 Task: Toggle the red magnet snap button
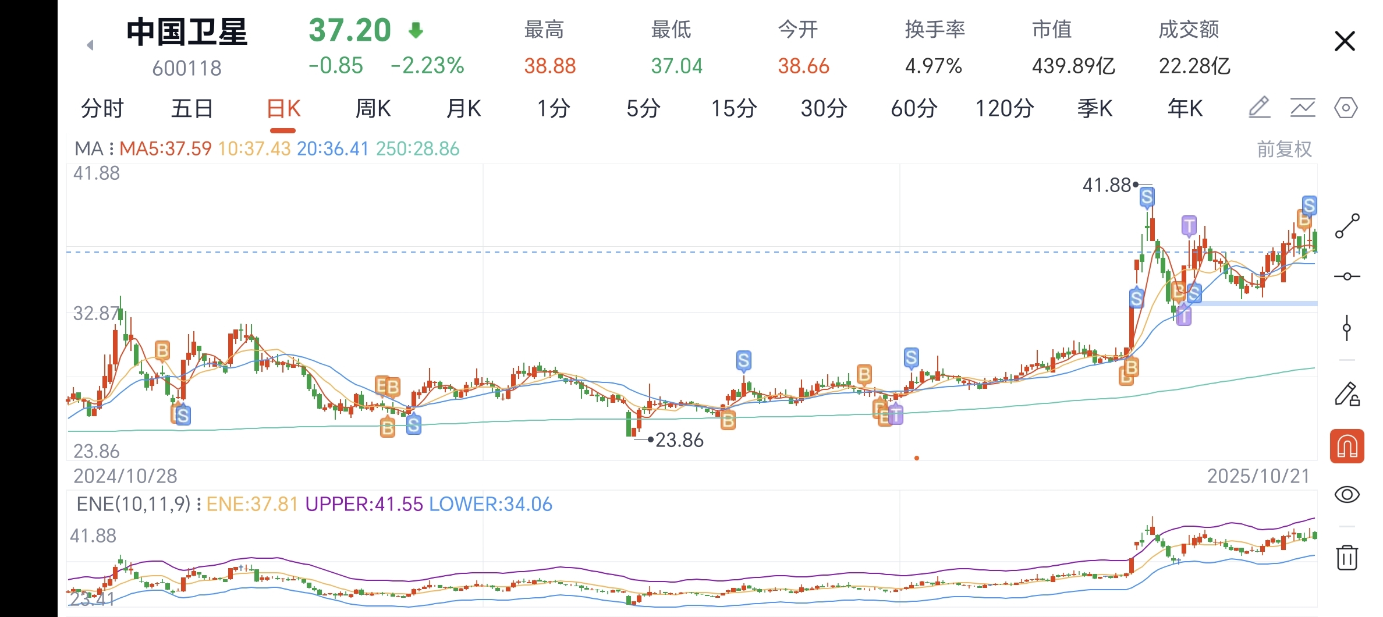[1347, 446]
